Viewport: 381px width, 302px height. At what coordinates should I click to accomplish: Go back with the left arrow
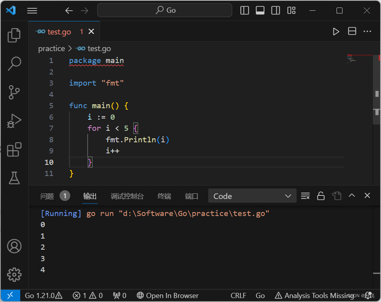coord(69,11)
